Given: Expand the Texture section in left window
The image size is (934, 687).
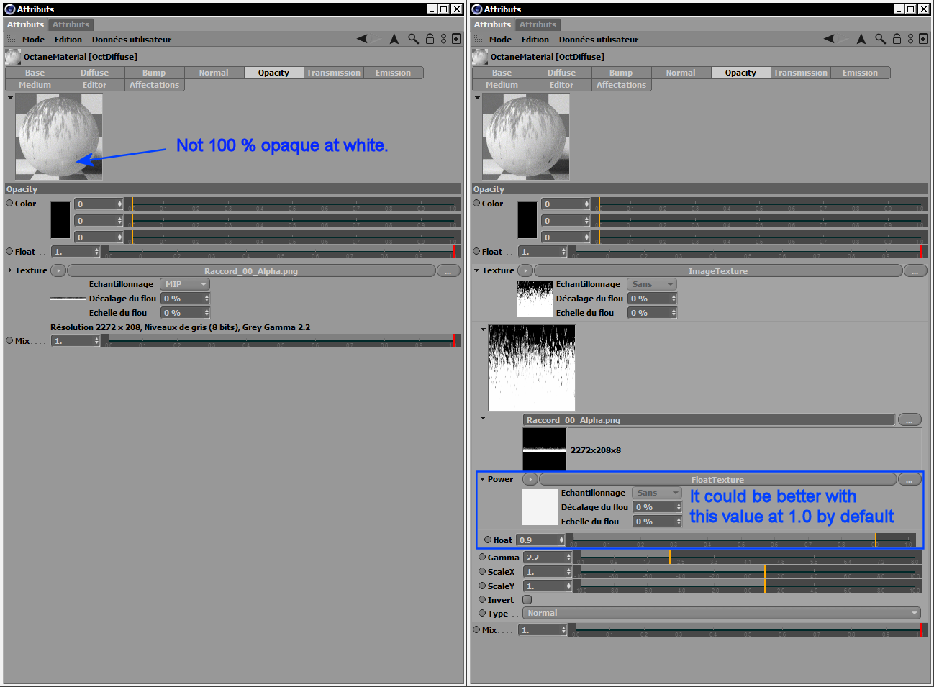Looking at the screenshot, I should (10, 270).
